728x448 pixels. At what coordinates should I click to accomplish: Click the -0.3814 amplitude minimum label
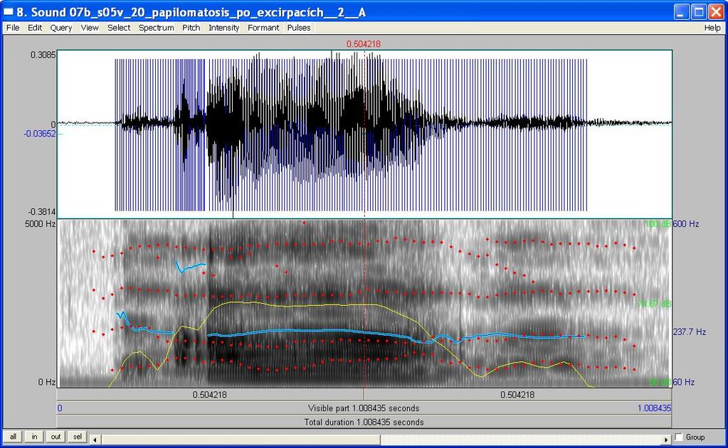[42, 212]
